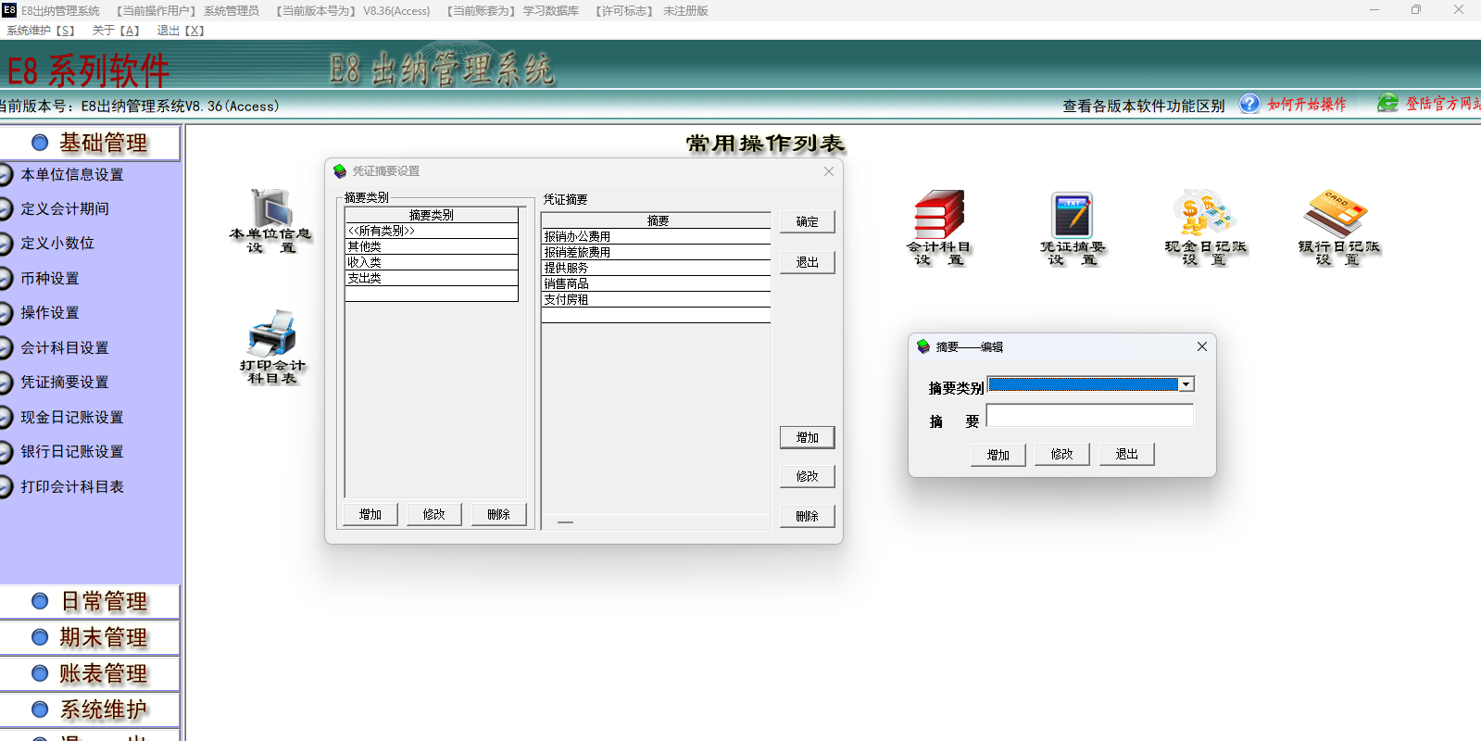
Task: Expand the 期末管理 sidebar section
Action: pos(91,637)
